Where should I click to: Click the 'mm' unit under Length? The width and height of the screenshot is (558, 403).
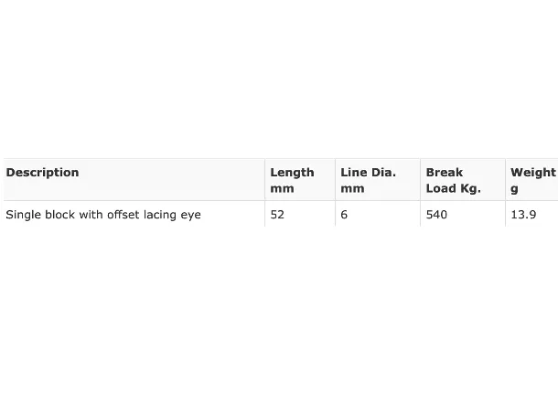pos(283,188)
